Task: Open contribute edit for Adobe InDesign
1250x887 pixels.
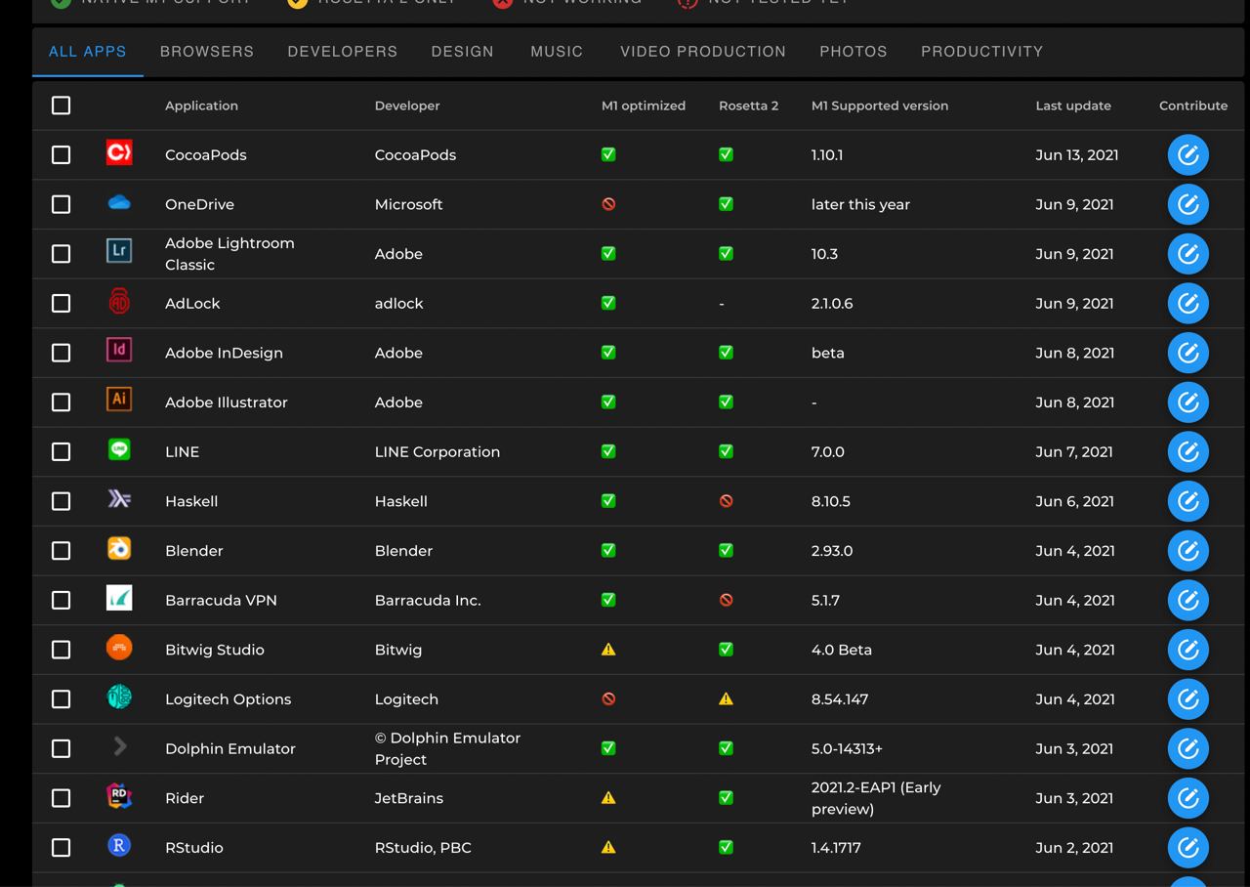Action: pyautogui.click(x=1188, y=353)
